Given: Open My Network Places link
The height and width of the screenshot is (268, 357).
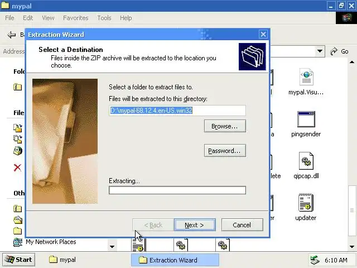Looking at the screenshot, I should point(51,242).
